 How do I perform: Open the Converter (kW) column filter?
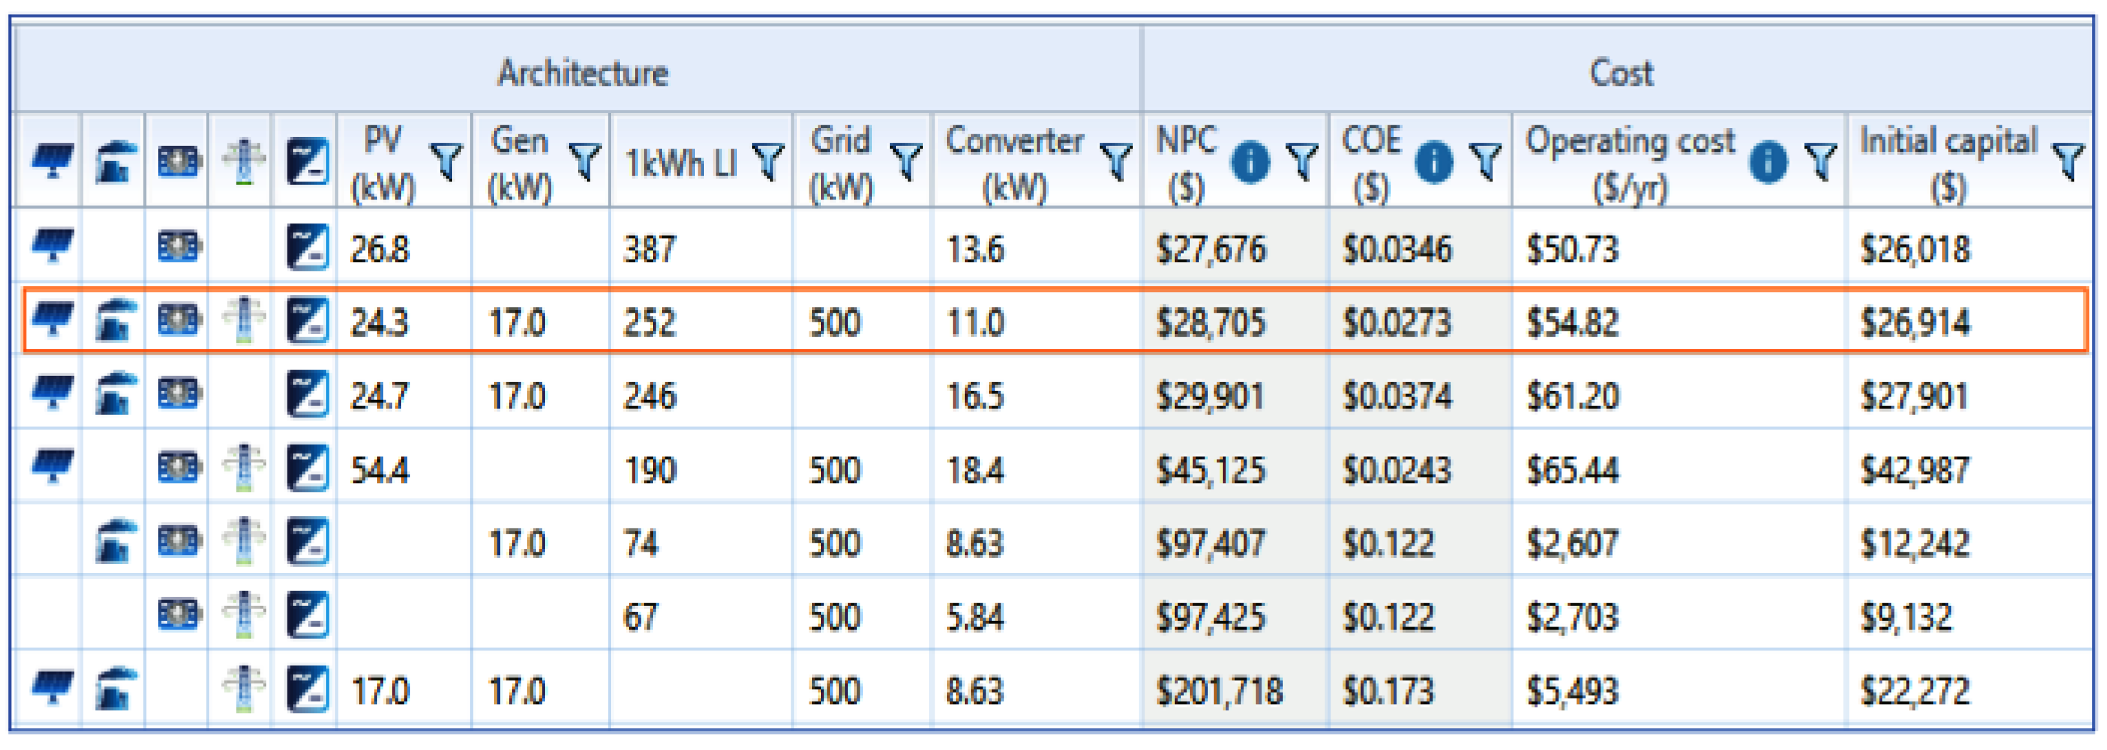(x=1117, y=160)
